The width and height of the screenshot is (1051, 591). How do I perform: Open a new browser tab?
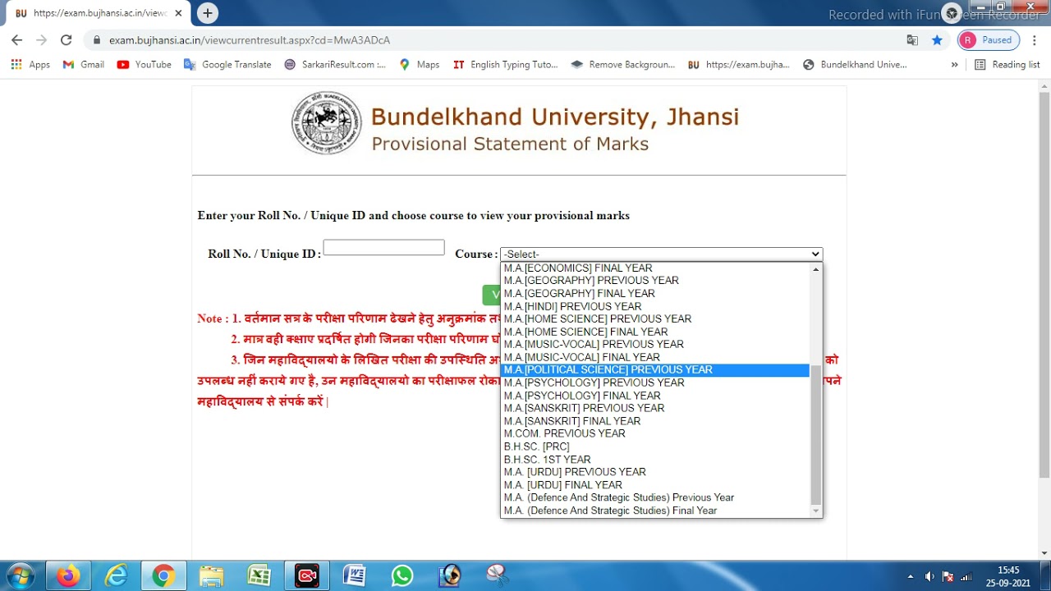(x=208, y=13)
